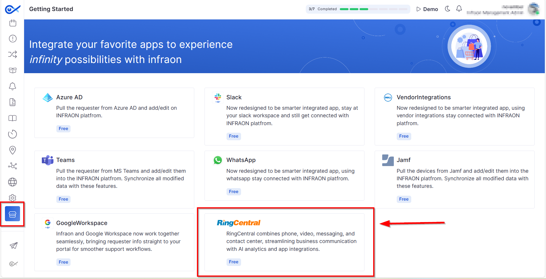This screenshot has width=546, height=279.
Task: Open the knowledge base book icon
Action: (x=12, y=118)
